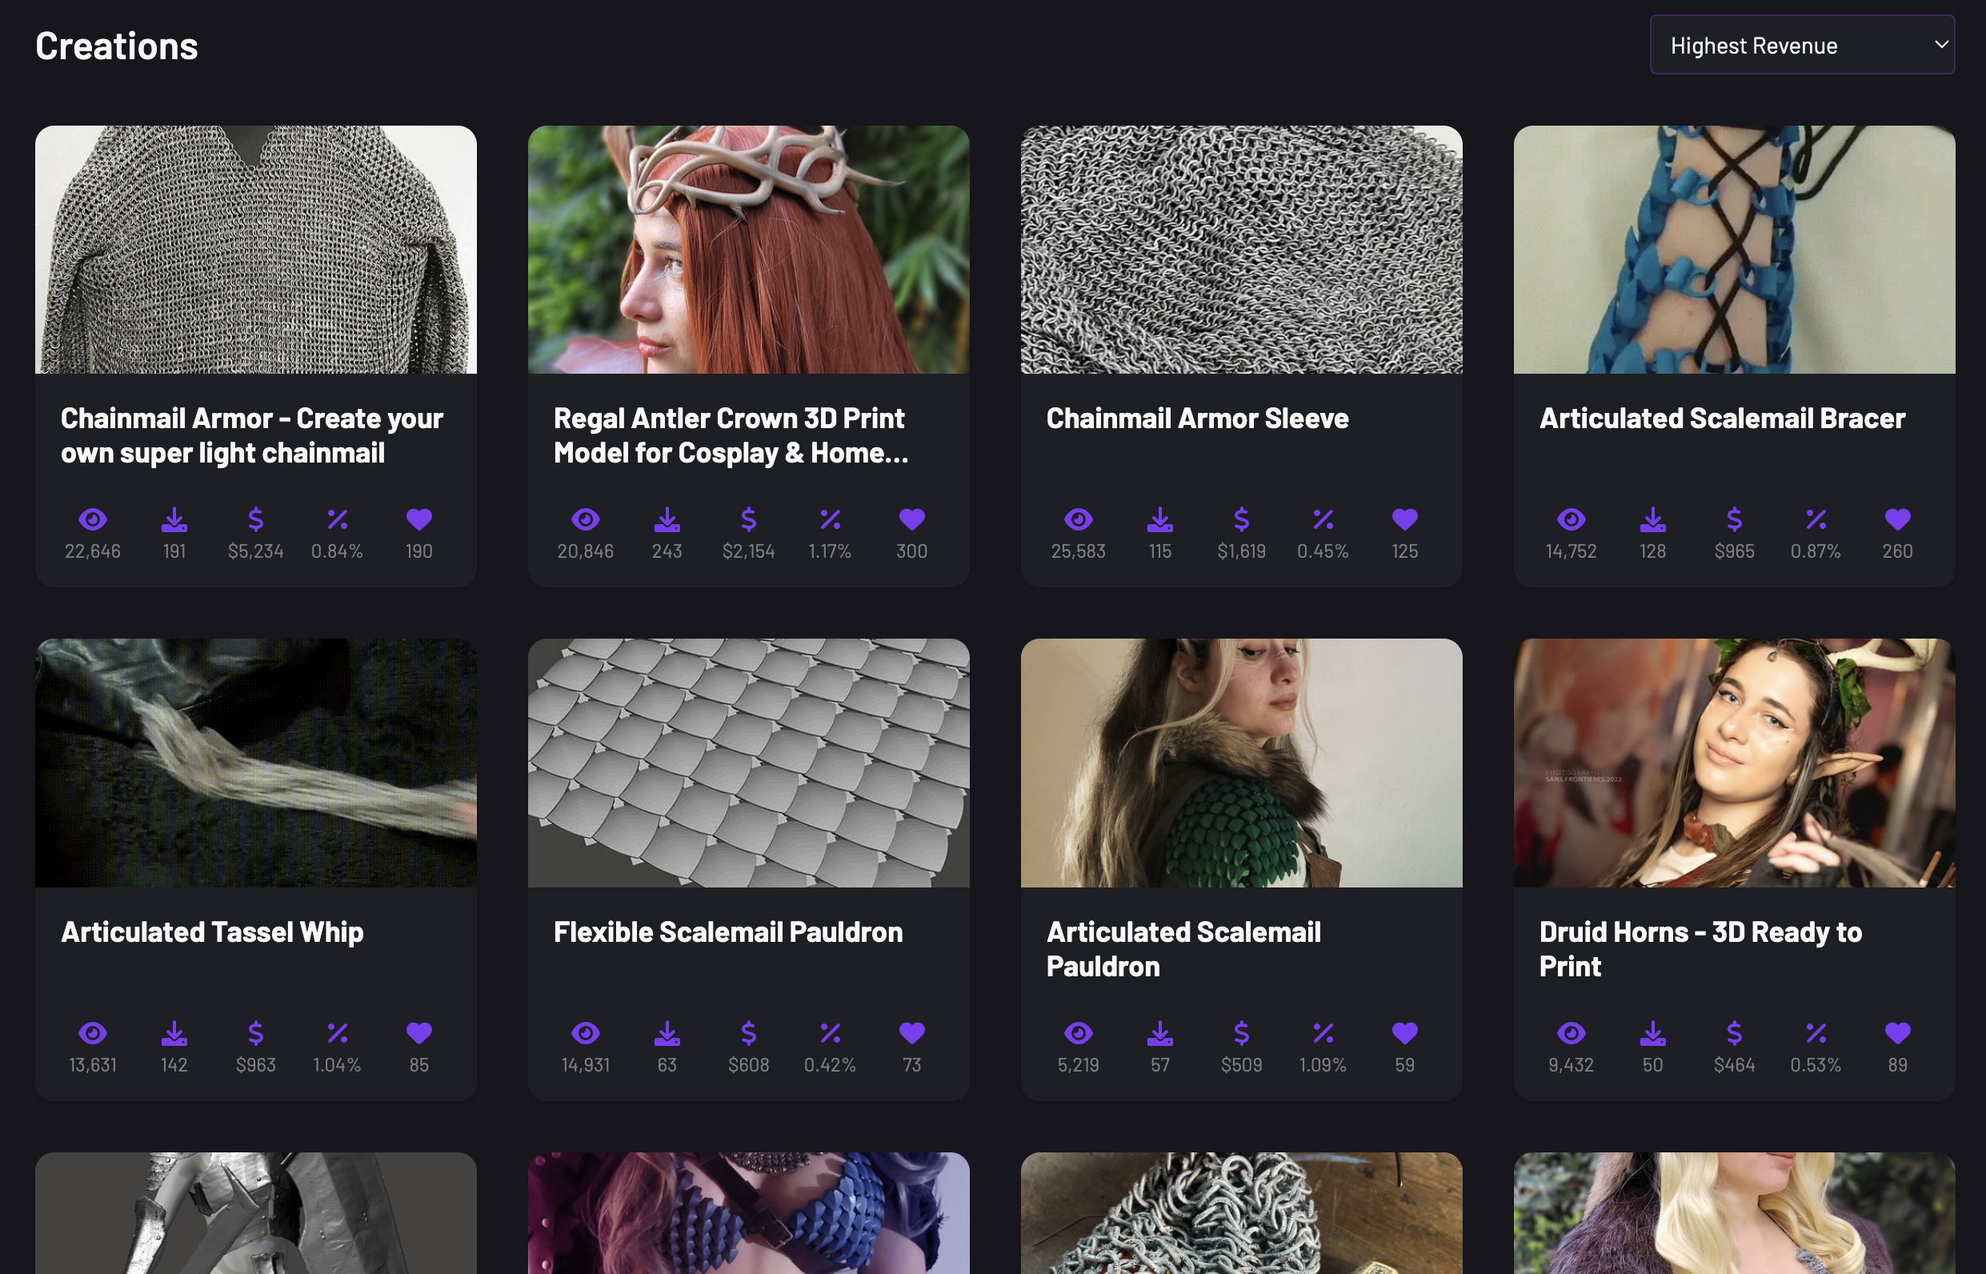The height and width of the screenshot is (1274, 1986).
Task: Open Druid Horns 3D Ready to Print title
Action: pyautogui.click(x=1700, y=950)
